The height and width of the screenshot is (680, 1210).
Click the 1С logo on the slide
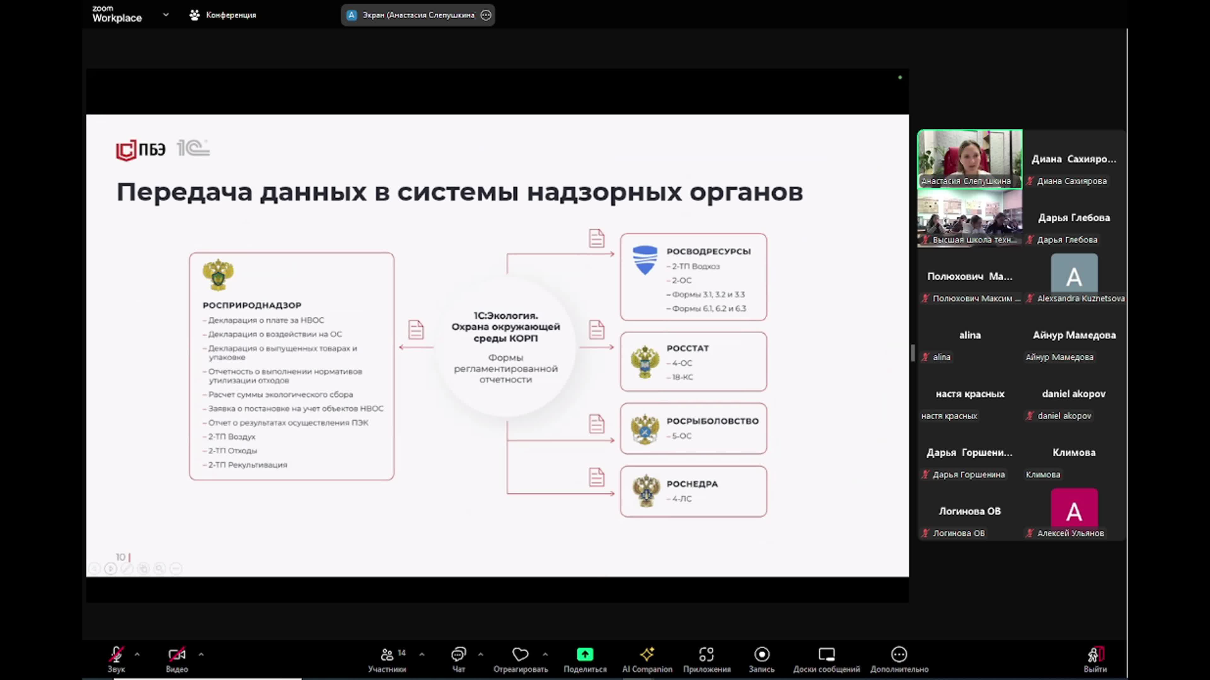pyautogui.click(x=193, y=148)
